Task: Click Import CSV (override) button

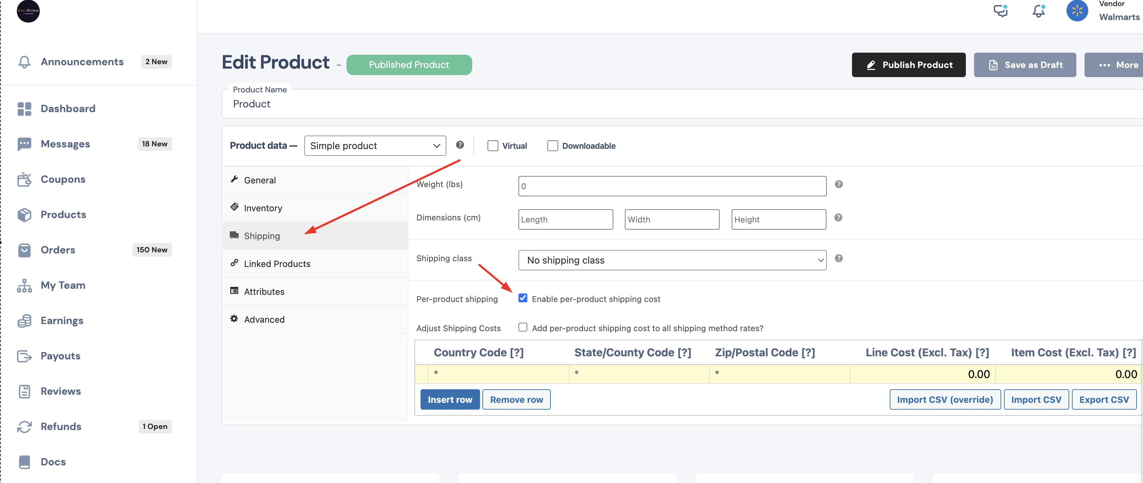Action: click(945, 399)
